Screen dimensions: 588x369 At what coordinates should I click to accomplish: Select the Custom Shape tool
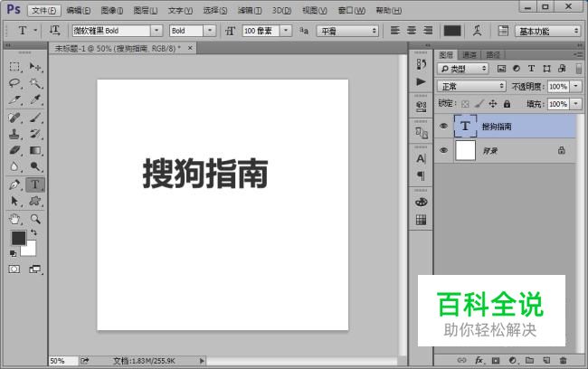coord(35,201)
